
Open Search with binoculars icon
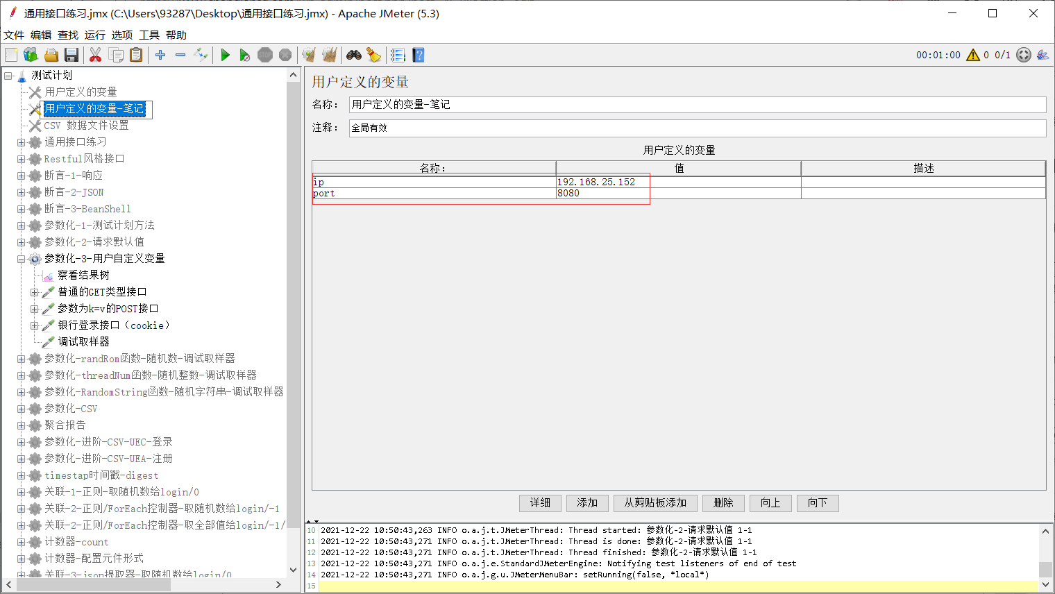pyautogui.click(x=354, y=55)
